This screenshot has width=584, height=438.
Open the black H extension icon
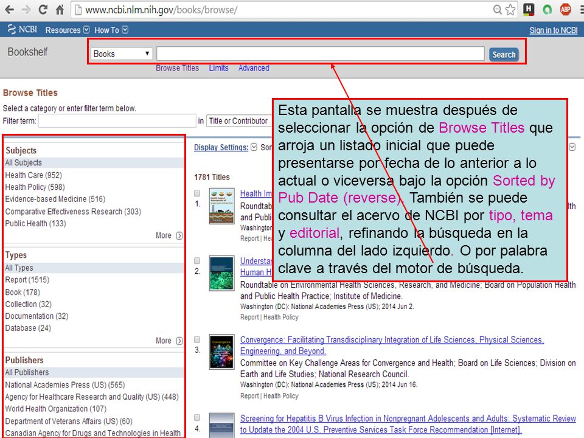coord(529,10)
